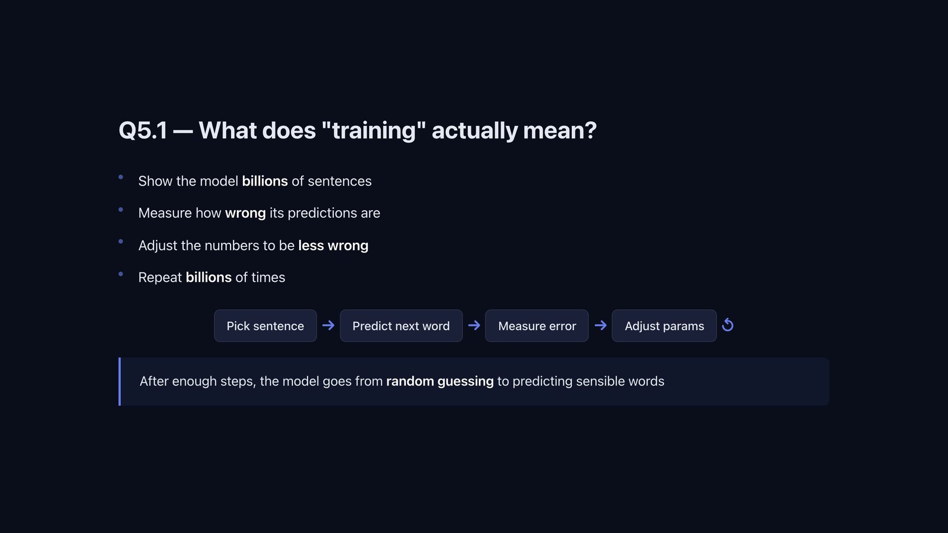Click the arrow between Predict next word and Measure error
Viewport: 948px width, 533px height.
click(474, 325)
